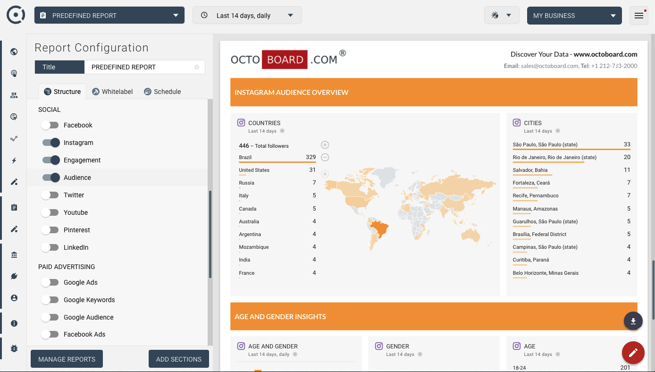
Task: Open the pie chart icon in sidebar
Action: coord(14,117)
